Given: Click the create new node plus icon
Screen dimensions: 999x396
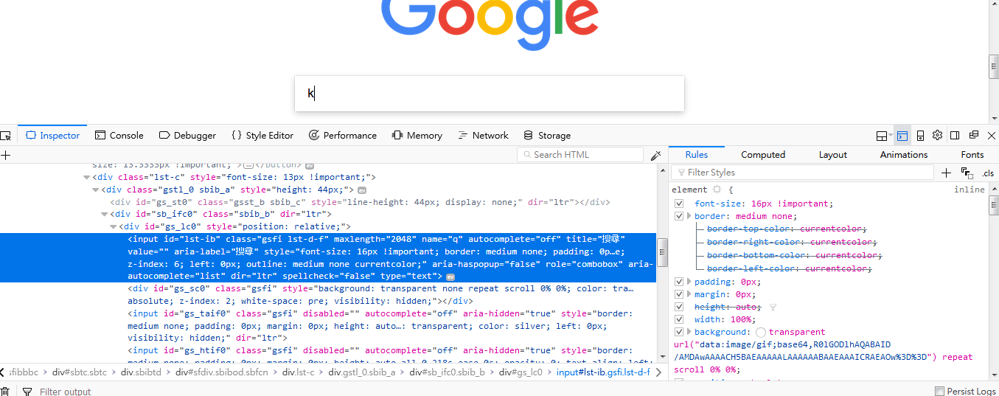Looking at the screenshot, I should tap(6, 155).
